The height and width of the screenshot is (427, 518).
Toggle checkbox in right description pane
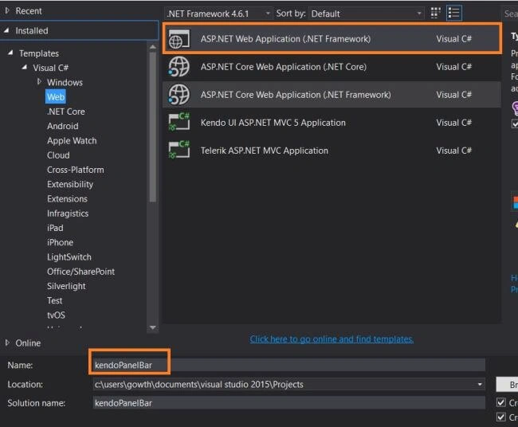515,123
